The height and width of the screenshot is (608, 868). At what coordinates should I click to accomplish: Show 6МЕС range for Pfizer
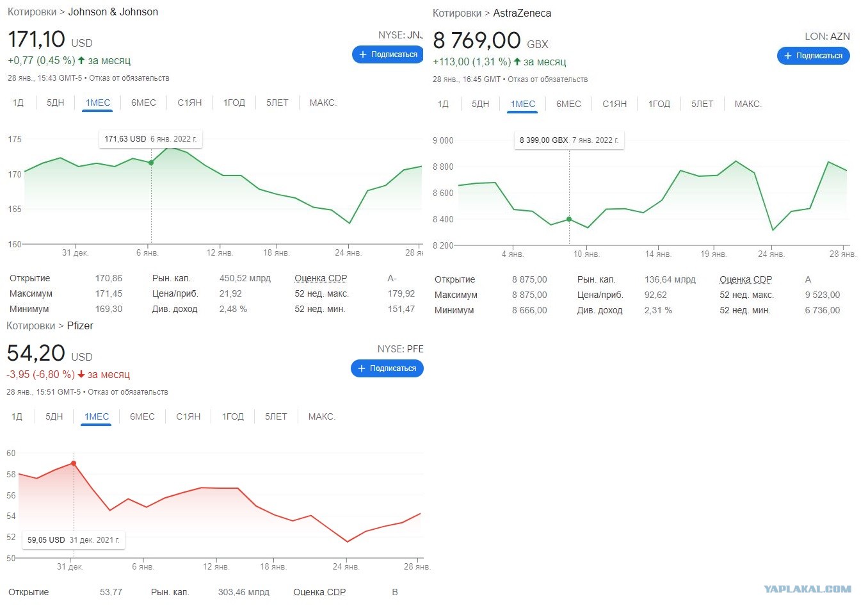tap(142, 416)
